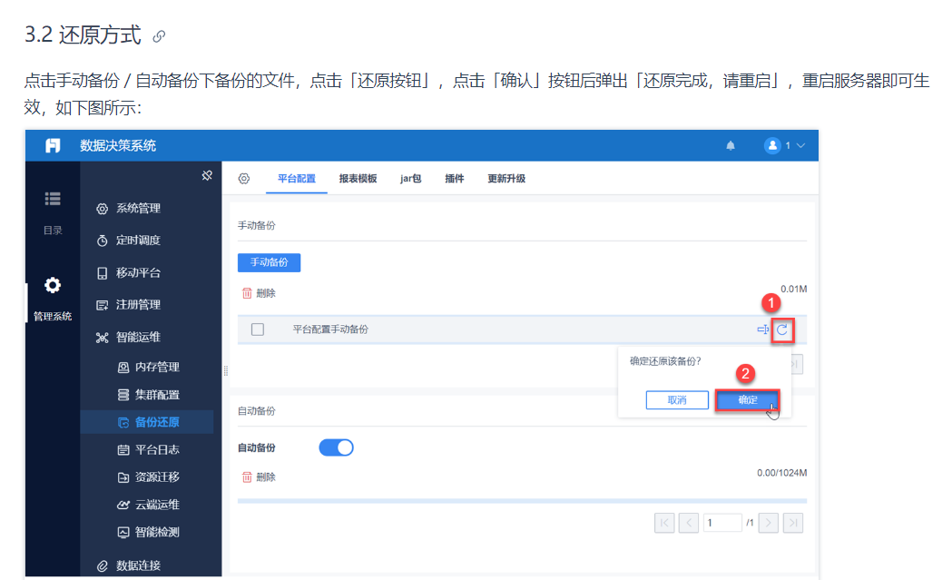Confirm restore with the 确定 button
The height and width of the screenshot is (580, 952).
[x=747, y=400]
